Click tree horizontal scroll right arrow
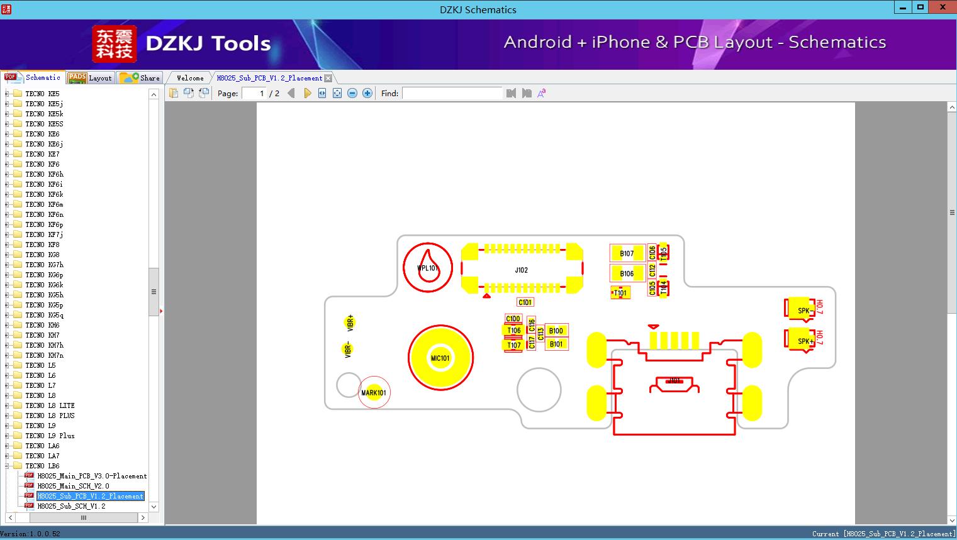957x540 pixels. [143, 518]
